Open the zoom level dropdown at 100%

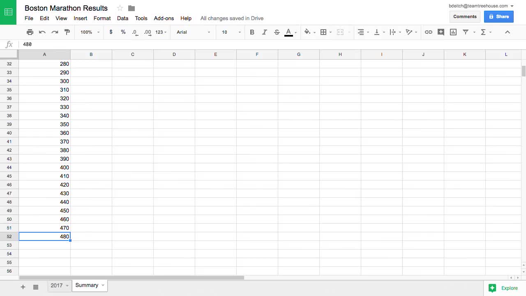88,32
